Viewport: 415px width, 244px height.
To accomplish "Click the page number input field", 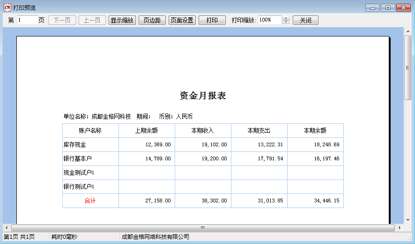I will [27, 20].
